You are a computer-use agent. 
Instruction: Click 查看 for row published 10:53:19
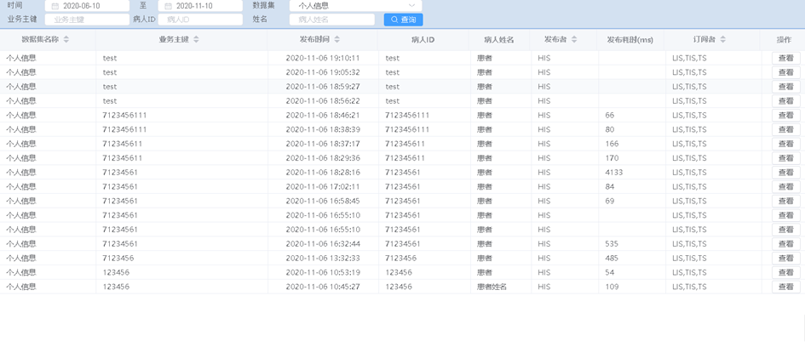(786, 273)
